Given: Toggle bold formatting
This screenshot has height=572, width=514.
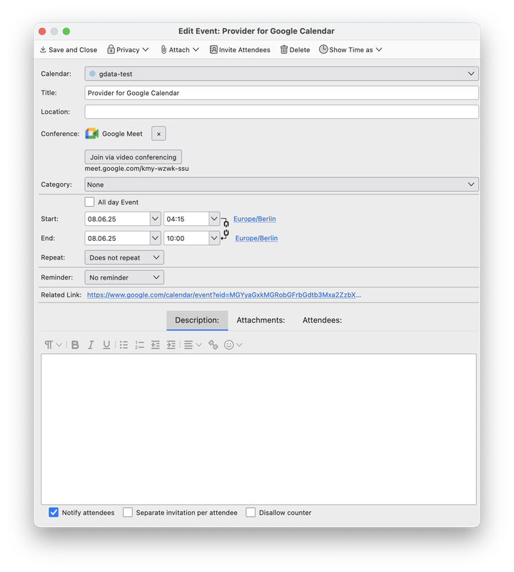Looking at the screenshot, I should (75, 345).
